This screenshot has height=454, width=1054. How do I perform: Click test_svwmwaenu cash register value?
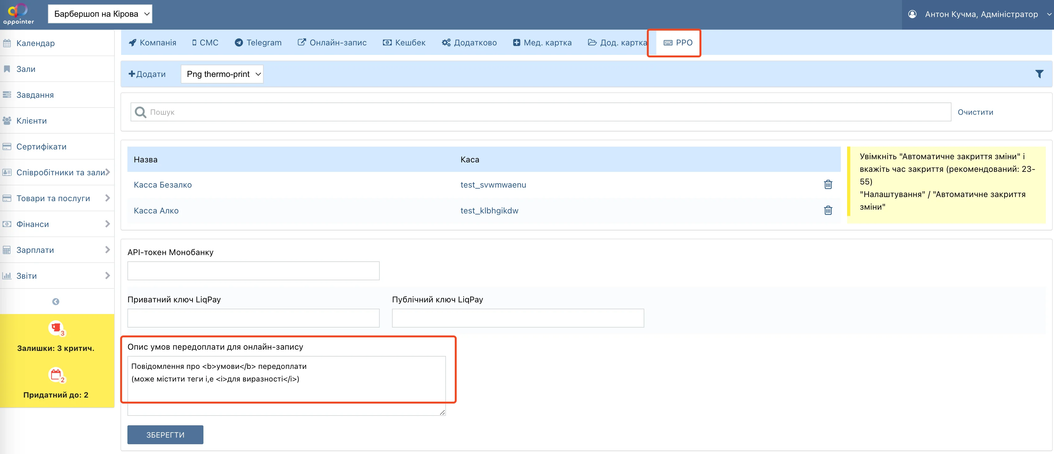coord(493,184)
